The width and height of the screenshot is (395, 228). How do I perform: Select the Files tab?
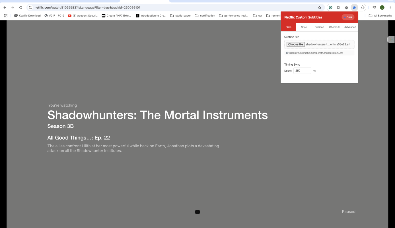pyautogui.click(x=289, y=27)
